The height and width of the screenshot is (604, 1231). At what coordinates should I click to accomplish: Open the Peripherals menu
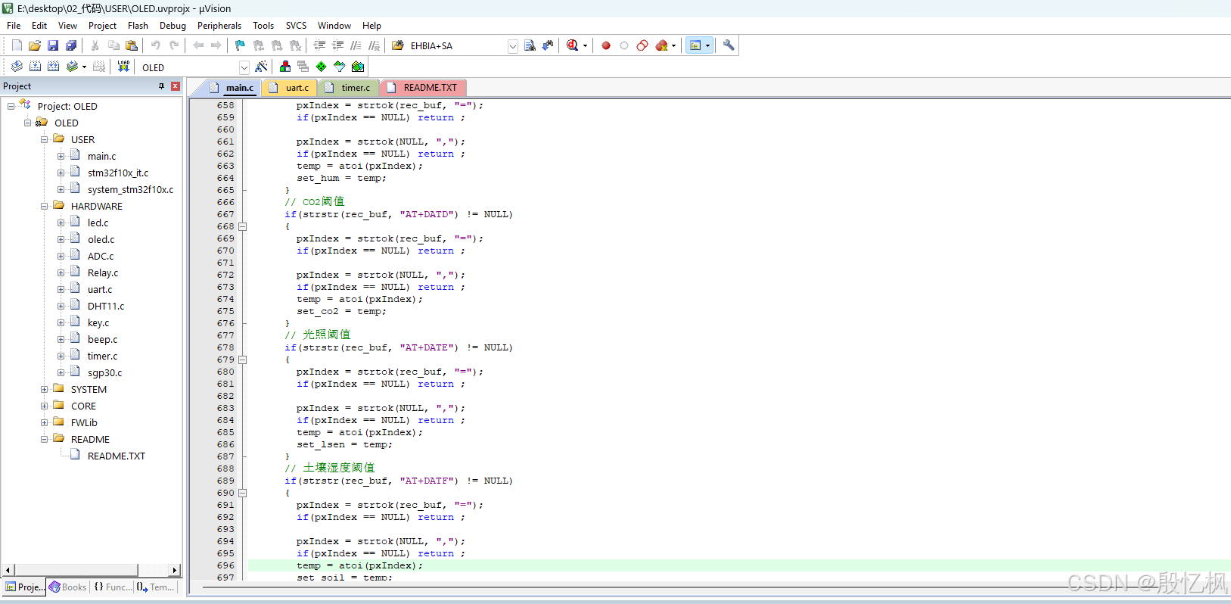219,26
